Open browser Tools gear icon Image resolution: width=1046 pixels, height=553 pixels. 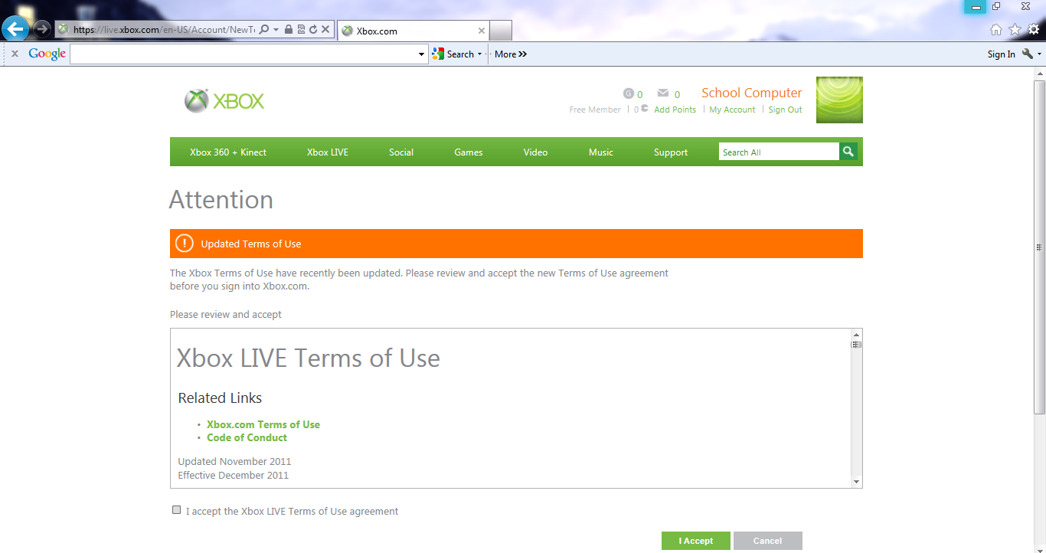[x=1033, y=29]
